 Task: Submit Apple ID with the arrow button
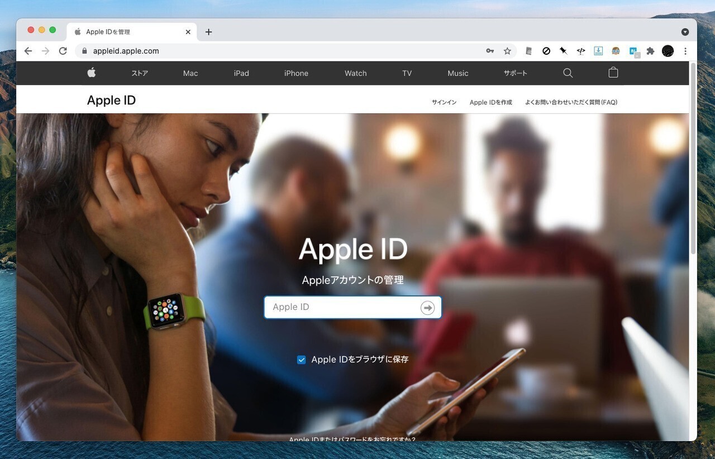(428, 308)
